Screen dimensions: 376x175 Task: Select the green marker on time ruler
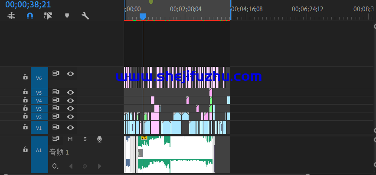151,2
